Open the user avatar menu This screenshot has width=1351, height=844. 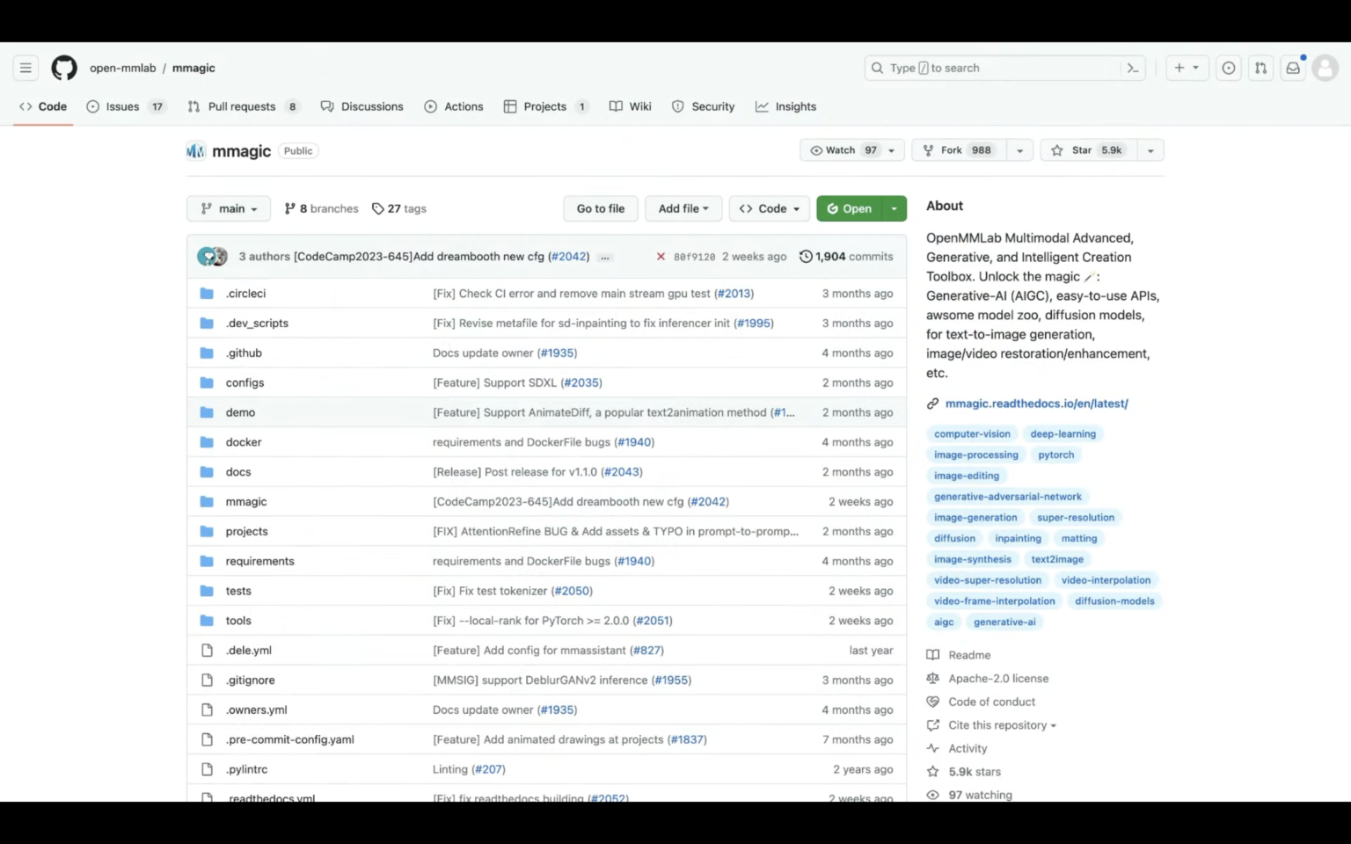[x=1325, y=68]
